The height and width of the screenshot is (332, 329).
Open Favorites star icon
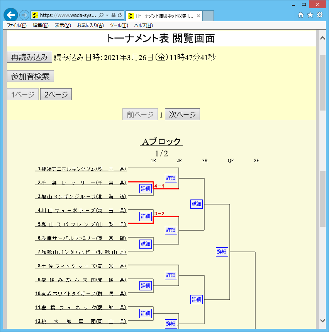pyautogui.click(x=310, y=15)
